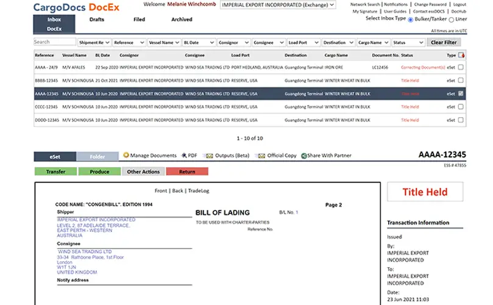The width and height of the screenshot is (493, 305).
Task: Click the 'DDDD-12345' reference cell
Action: [x=47, y=120]
